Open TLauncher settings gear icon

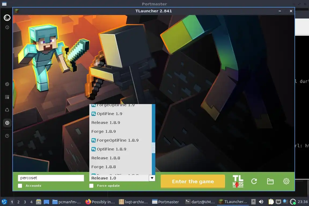[x=286, y=181]
